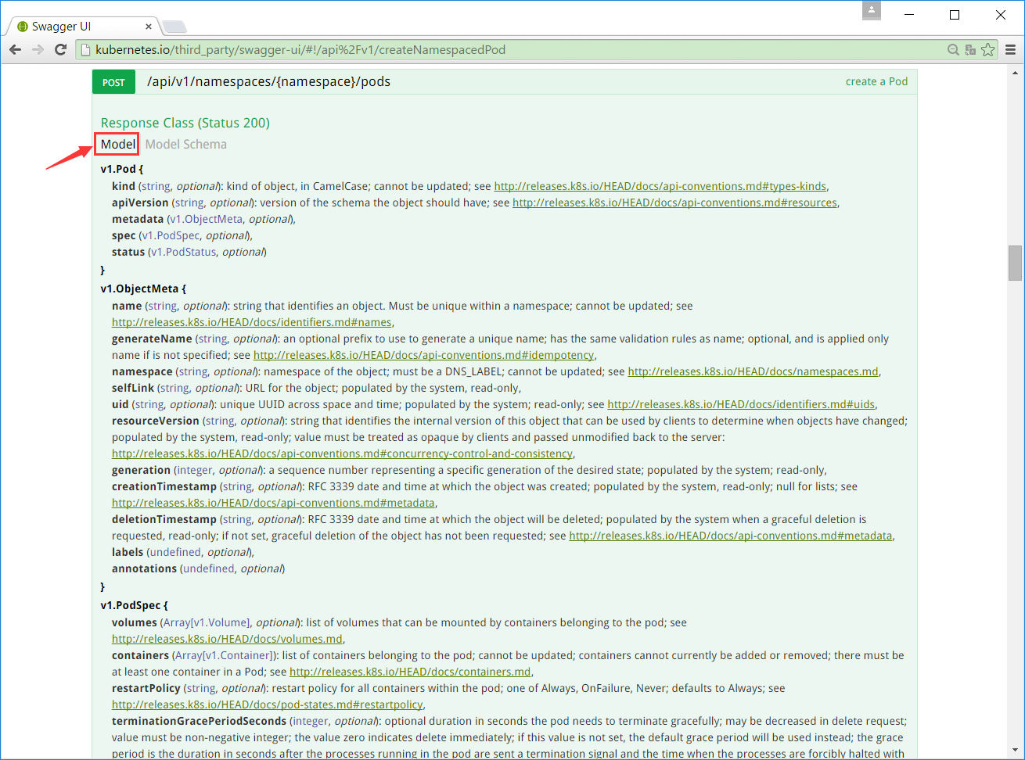Open the api-conventions.md#idempotency link
This screenshot has width=1025, height=760.
[x=423, y=355]
